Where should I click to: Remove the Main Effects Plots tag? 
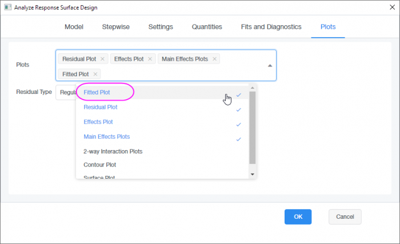[x=215, y=59]
